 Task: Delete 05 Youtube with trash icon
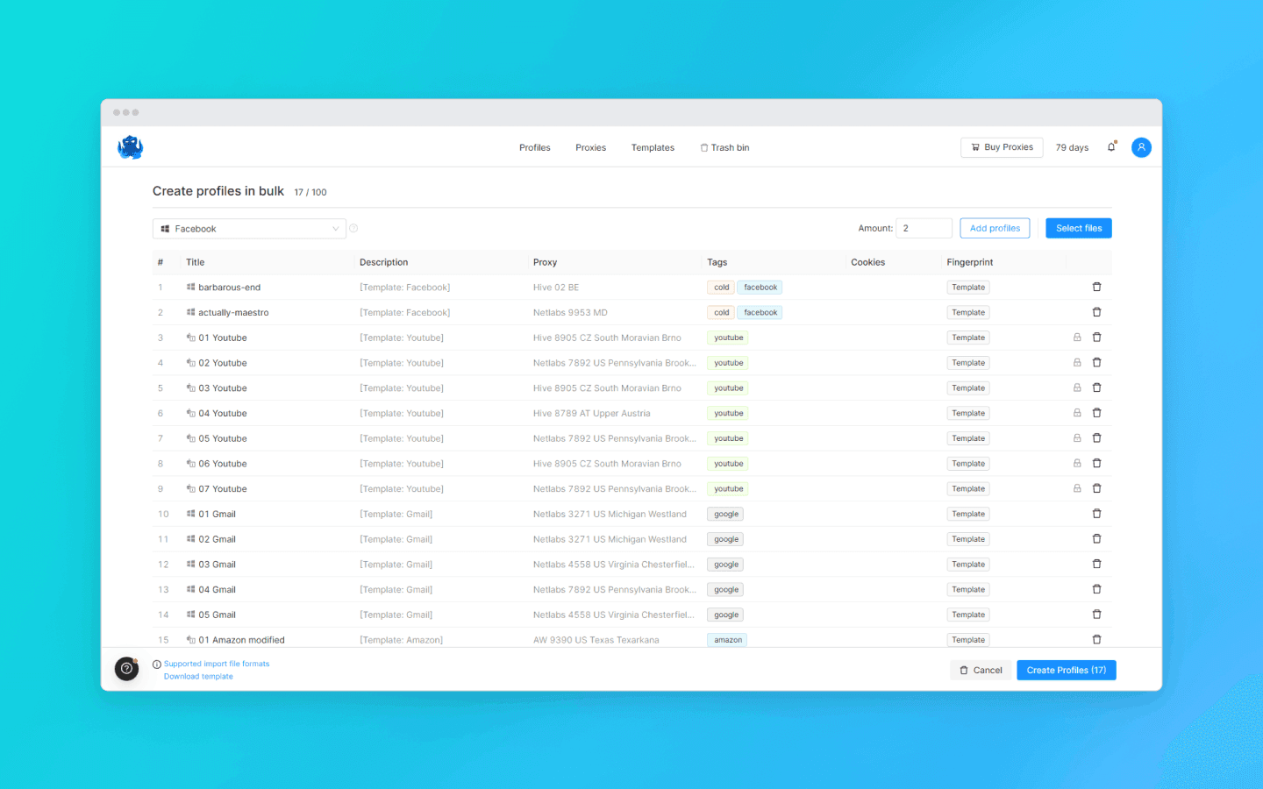1096,438
